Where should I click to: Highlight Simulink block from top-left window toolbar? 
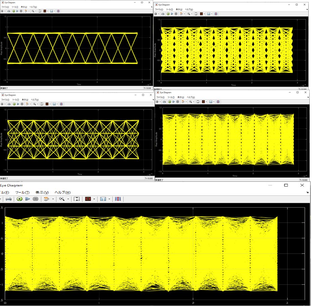[26, 11]
